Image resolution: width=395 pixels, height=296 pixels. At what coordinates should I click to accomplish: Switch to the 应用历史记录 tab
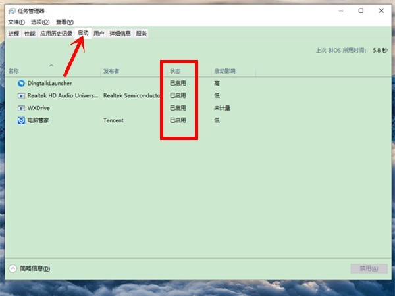click(x=56, y=34)
